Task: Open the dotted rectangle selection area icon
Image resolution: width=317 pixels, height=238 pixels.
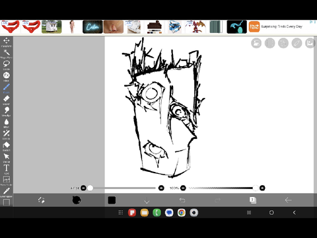Action: (x=269, y=43)
